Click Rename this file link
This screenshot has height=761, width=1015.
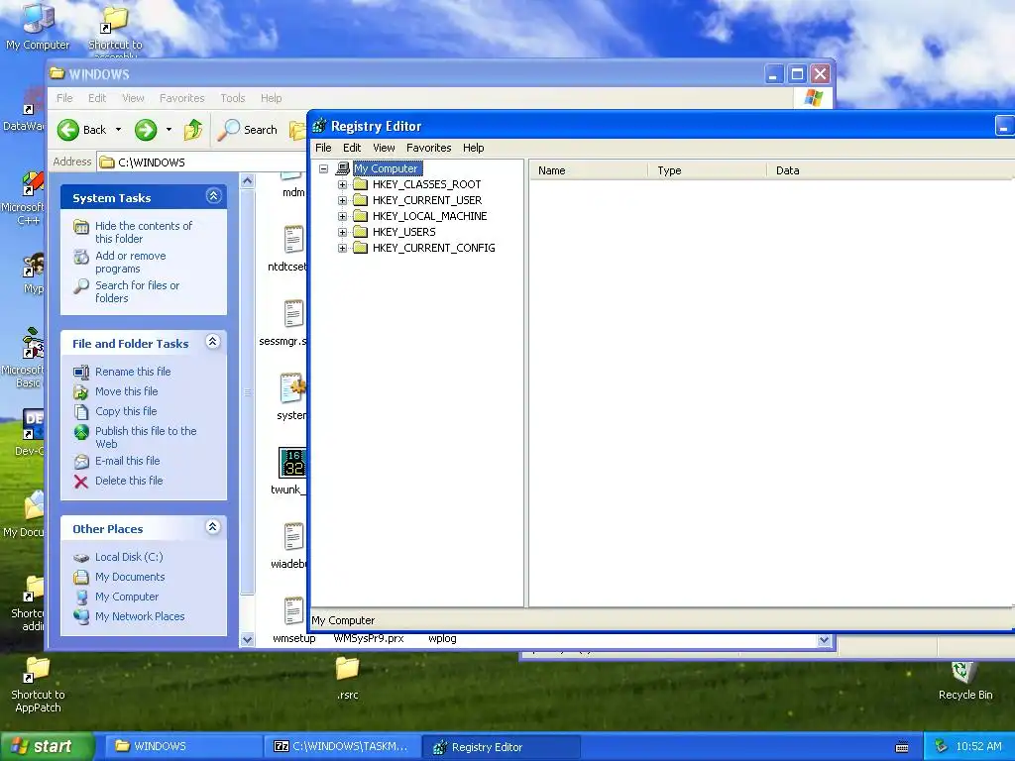pyautogui.click(x=133, y=372)
